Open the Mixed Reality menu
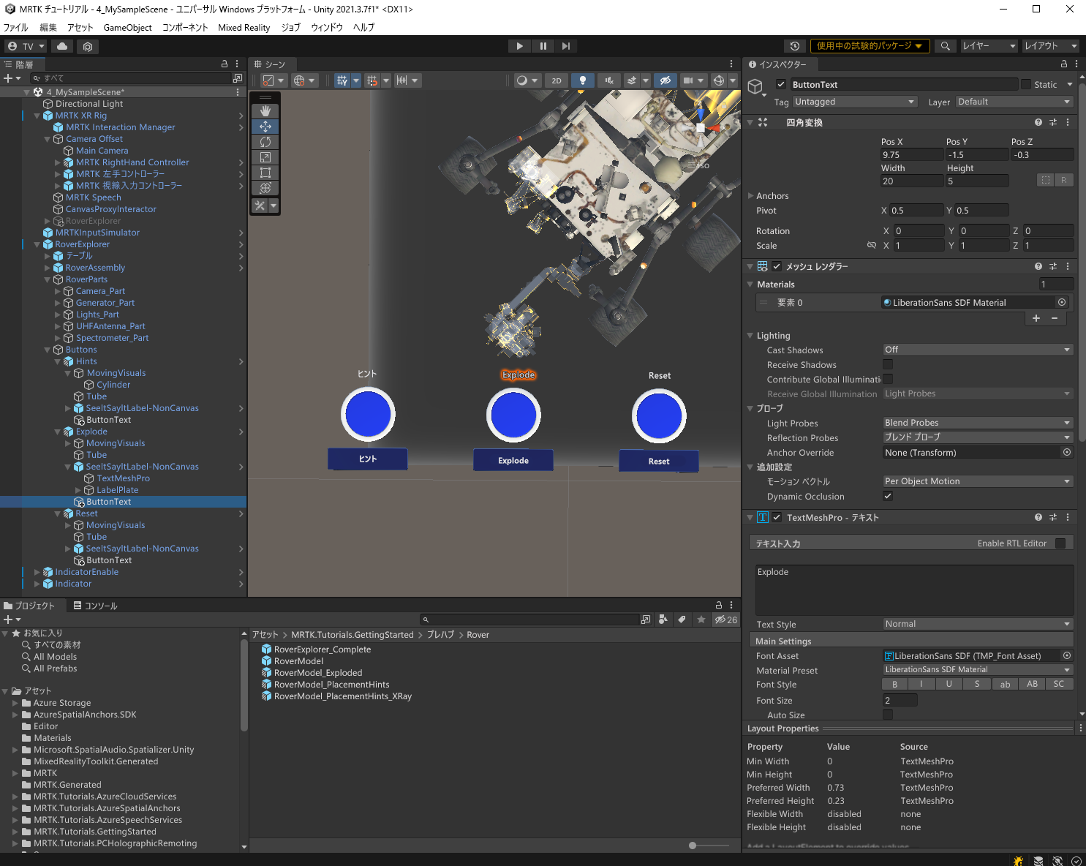Viewport: 1086px width, 866px height. coord(244,28)
